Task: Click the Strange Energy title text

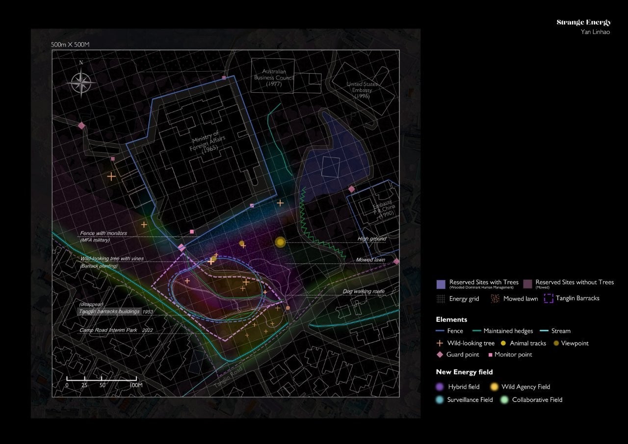Action: pyautogui.click(x=583, y=23)
